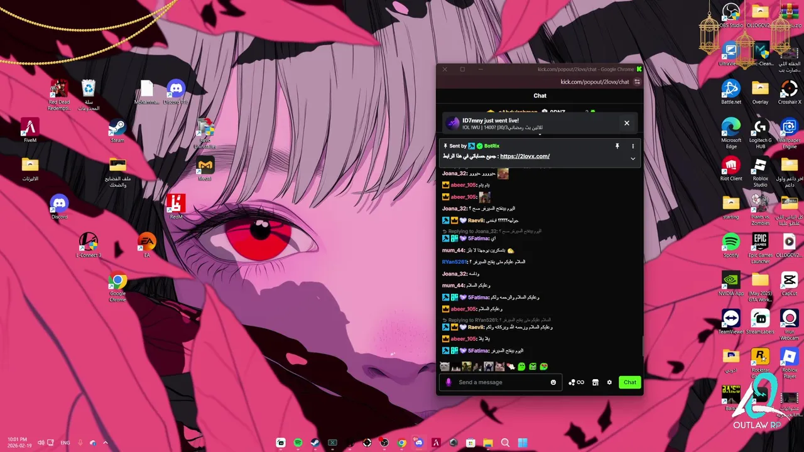Viewport: 804px width, 452px height.
Task: Open the NVIDIA App desktop icon
Action: (x=731, y=284)
